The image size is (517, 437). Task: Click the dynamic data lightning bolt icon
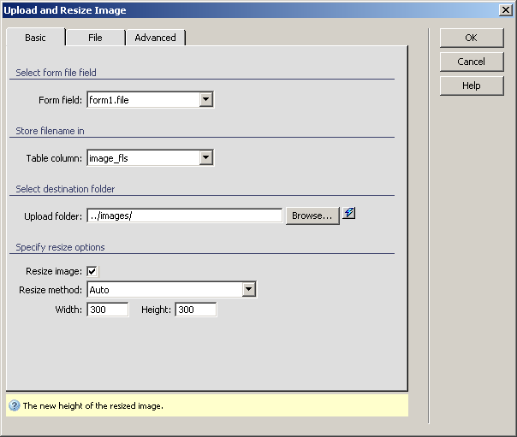[x=348, y=215]
